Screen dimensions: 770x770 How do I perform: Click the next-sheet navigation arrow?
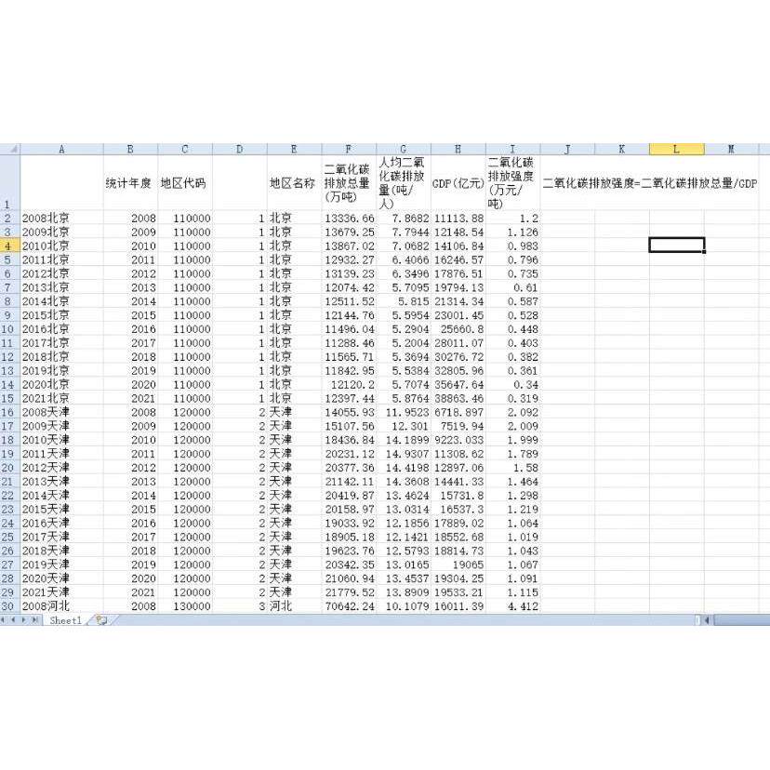25,619
